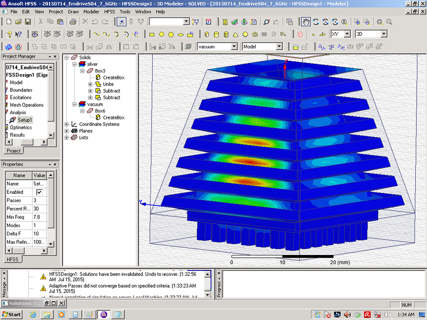Click the Save floppy disk icon
Image resolution: width=427 pixels, height=320 pixels.
click(28, 22)
